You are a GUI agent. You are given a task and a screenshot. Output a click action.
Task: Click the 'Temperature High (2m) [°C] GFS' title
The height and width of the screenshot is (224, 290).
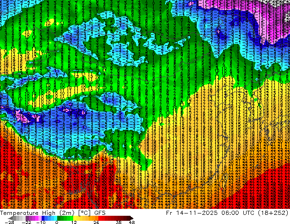point(53,213)
